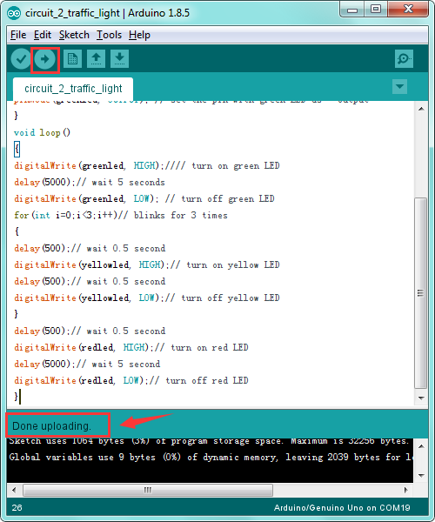This screenshot has width=435, height=522.
Task: Click editor scrollbar down arrow
Action: pyautogui.click(x=421, y=398)
